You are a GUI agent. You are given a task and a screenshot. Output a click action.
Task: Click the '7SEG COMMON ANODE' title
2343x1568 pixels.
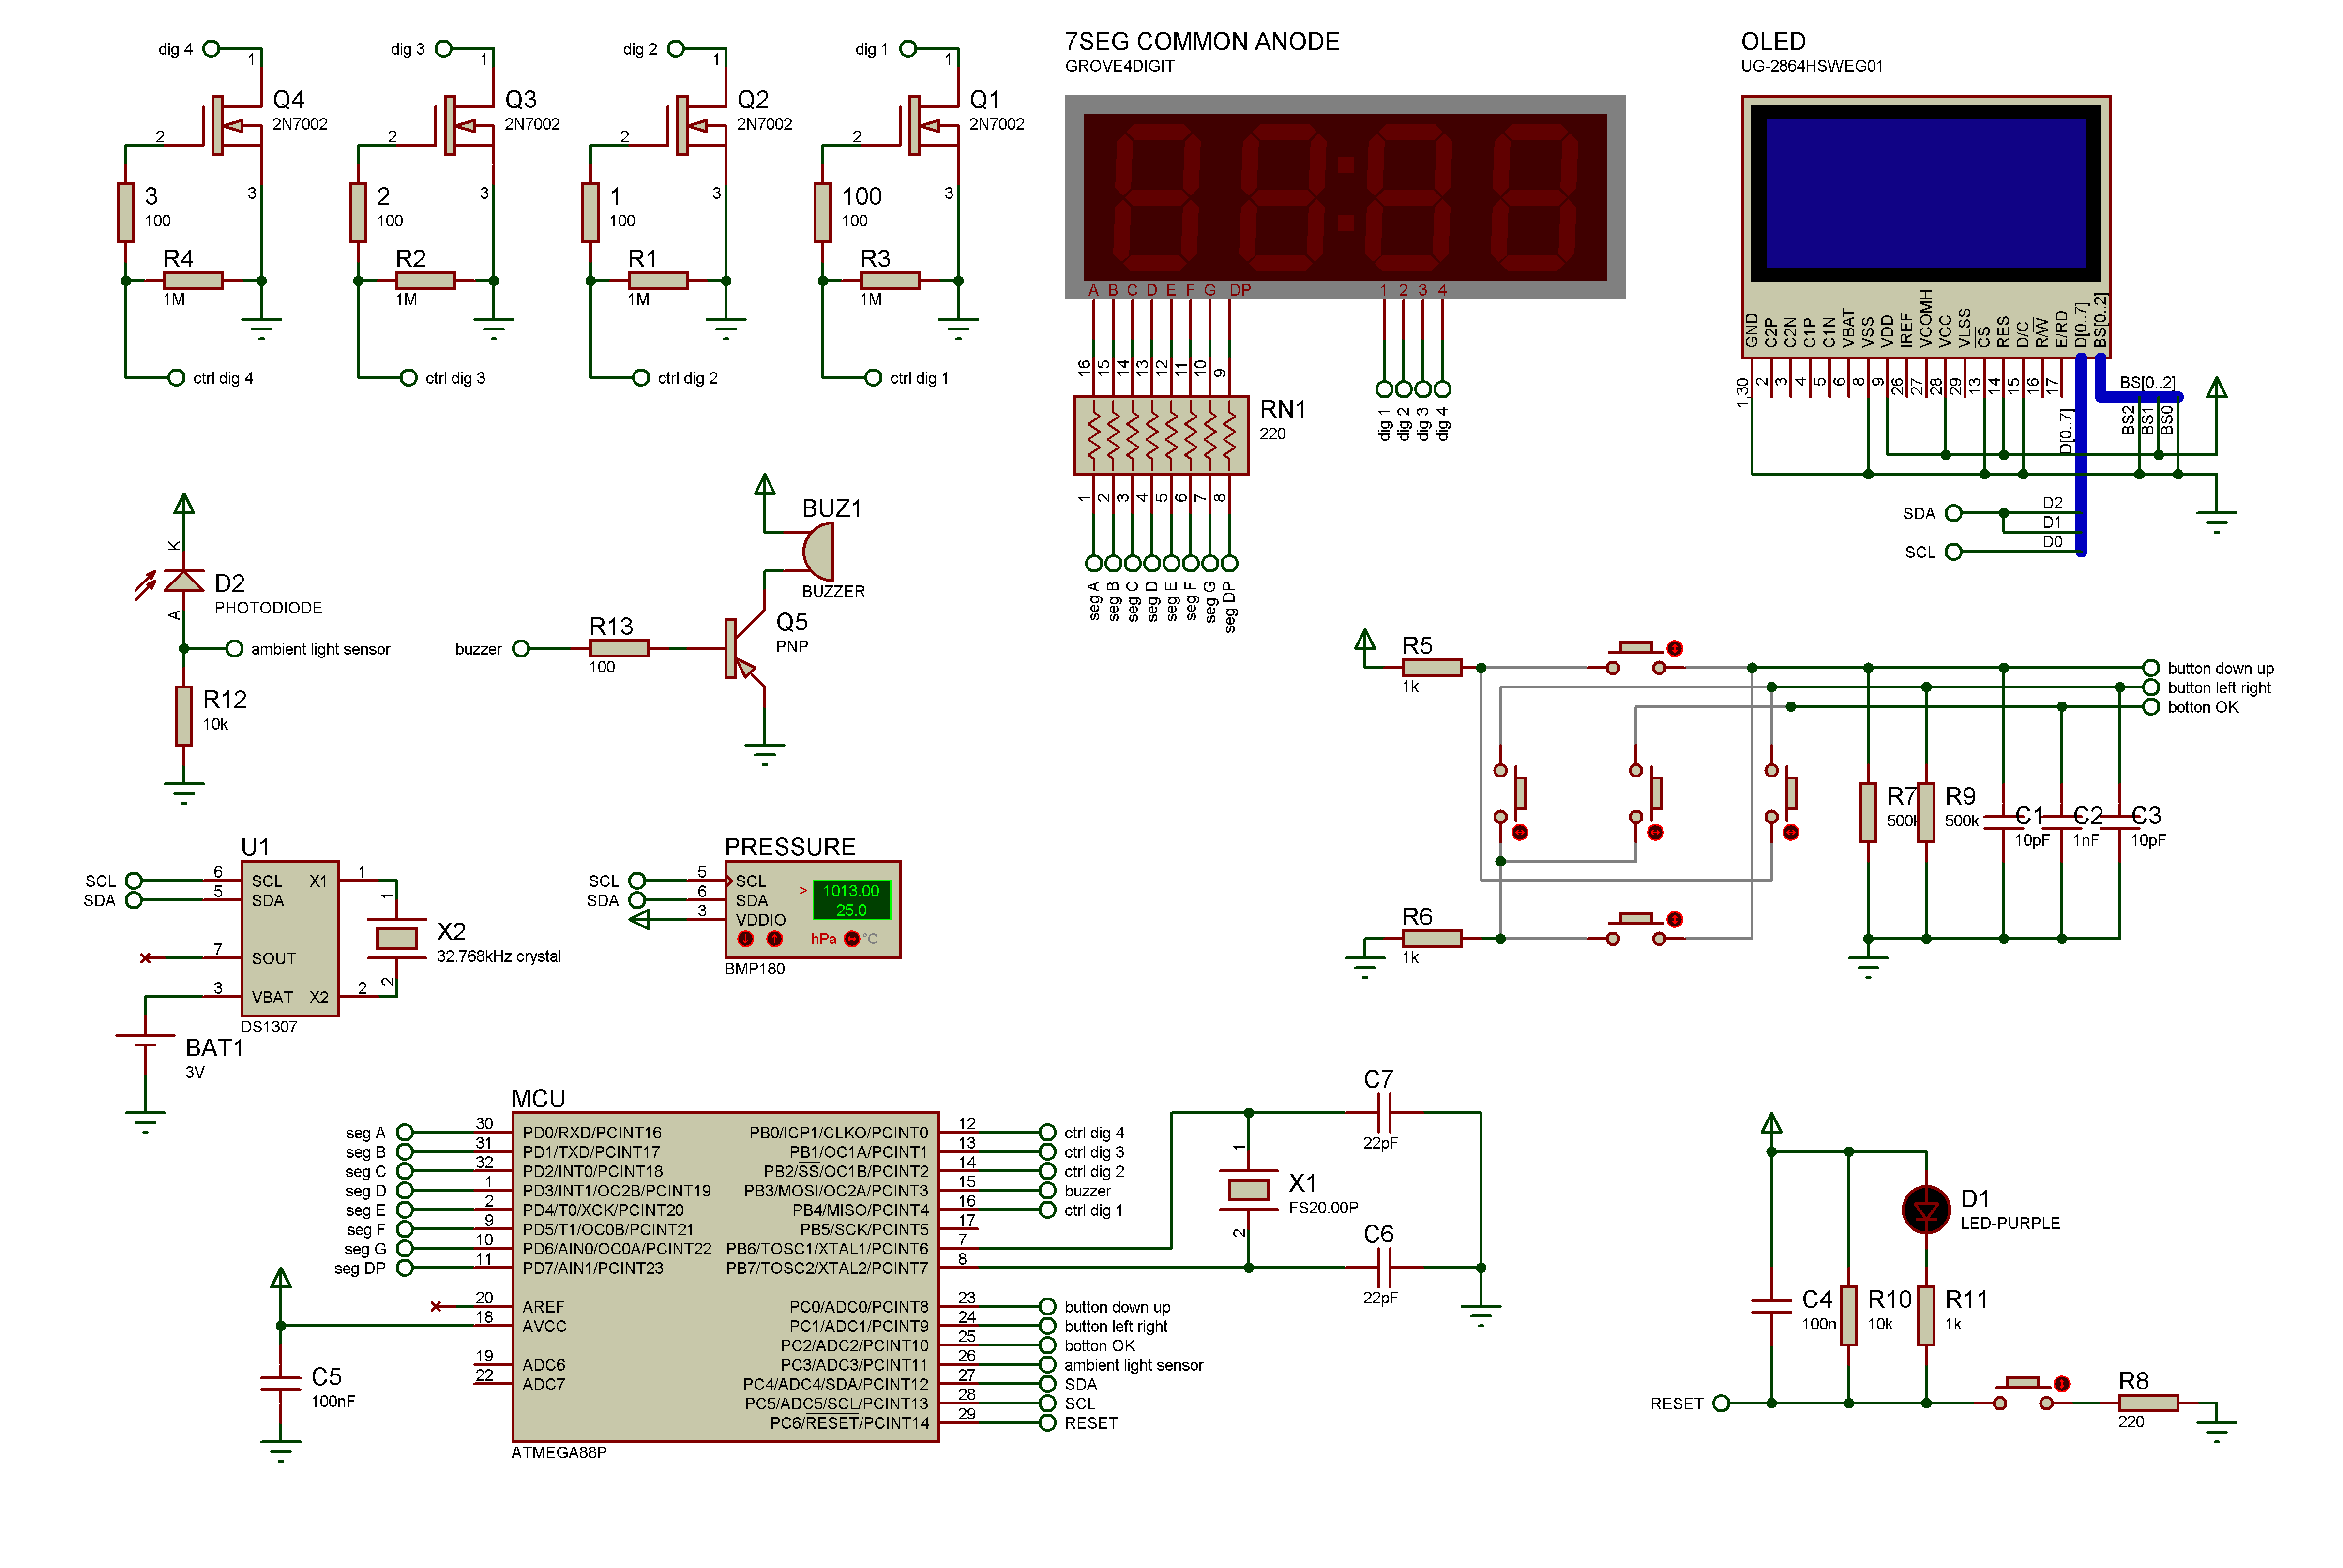(x=1202, y=41)
